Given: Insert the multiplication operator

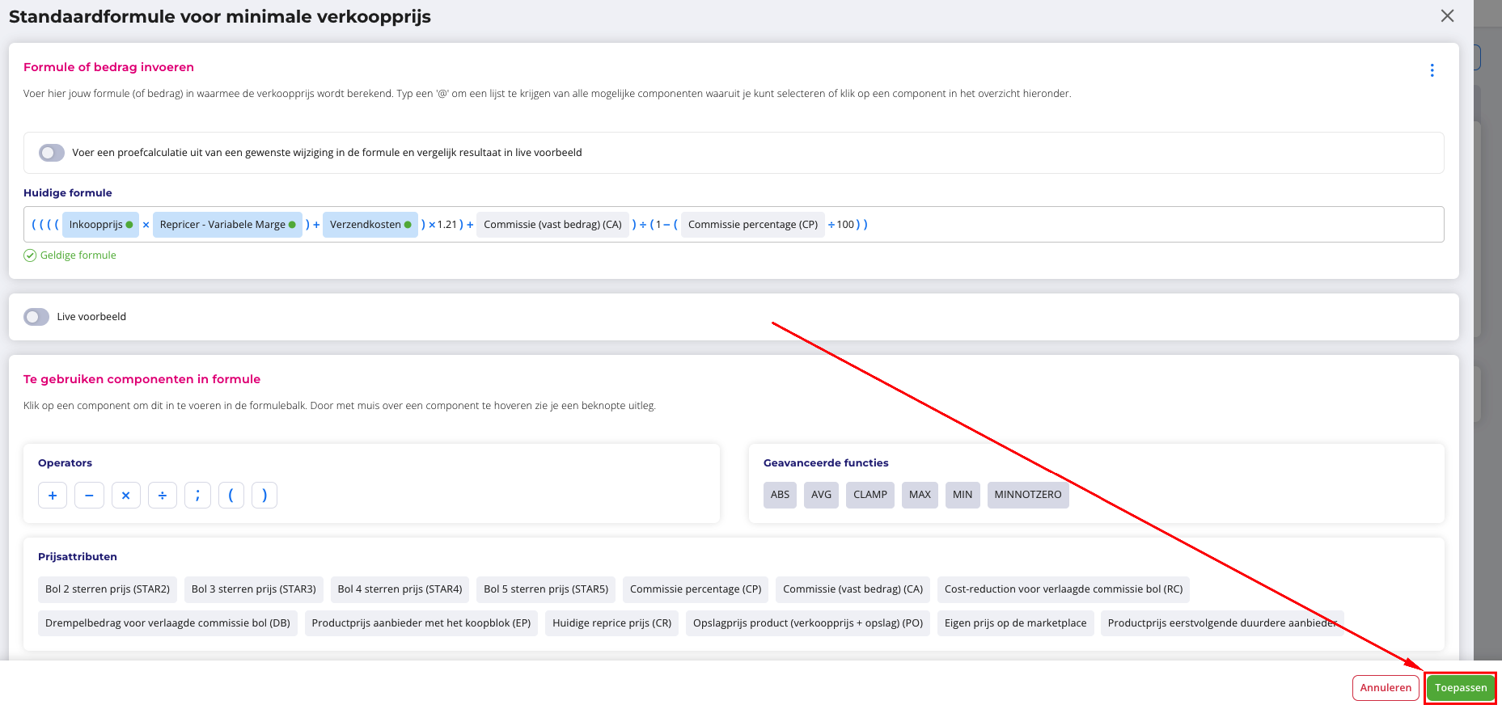Looking at the screenshot, I should 125,495.
